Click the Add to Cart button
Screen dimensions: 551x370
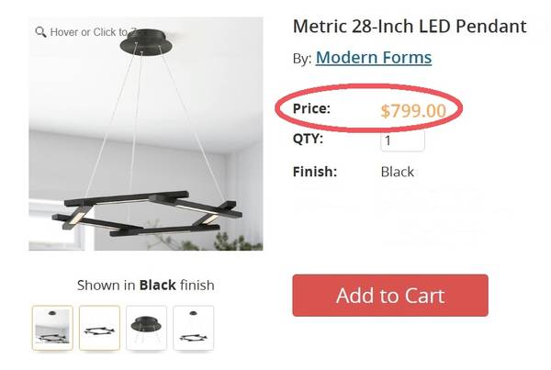390,296
